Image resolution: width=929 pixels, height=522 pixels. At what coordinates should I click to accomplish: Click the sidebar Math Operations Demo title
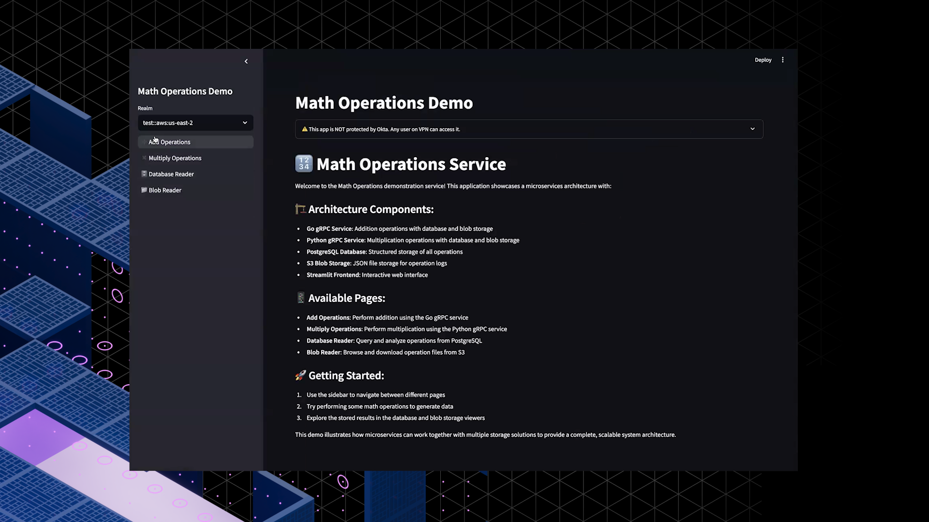185,91
